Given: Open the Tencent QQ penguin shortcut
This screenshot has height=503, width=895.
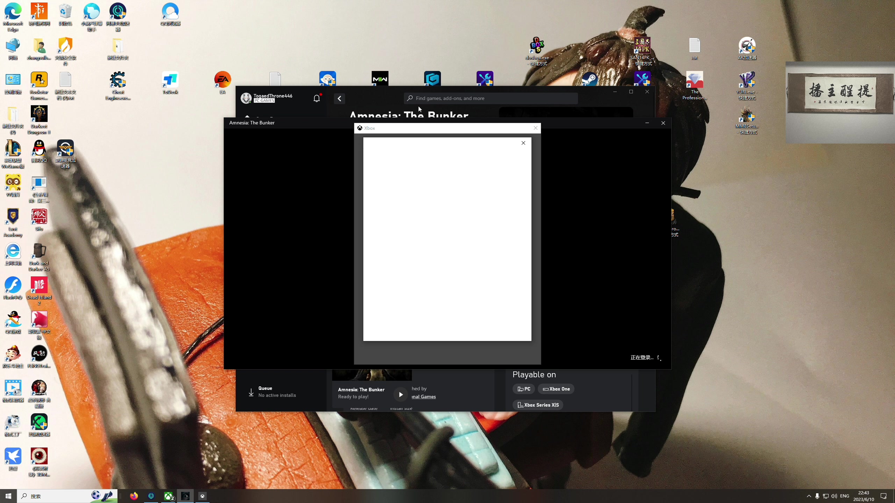Looking at the screenshot, I should pos(39,151).
